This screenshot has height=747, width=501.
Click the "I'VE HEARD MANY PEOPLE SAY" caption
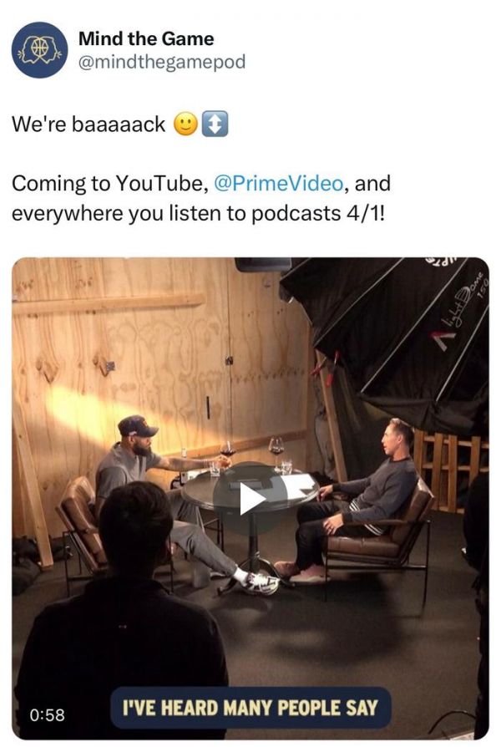[250, 708]
